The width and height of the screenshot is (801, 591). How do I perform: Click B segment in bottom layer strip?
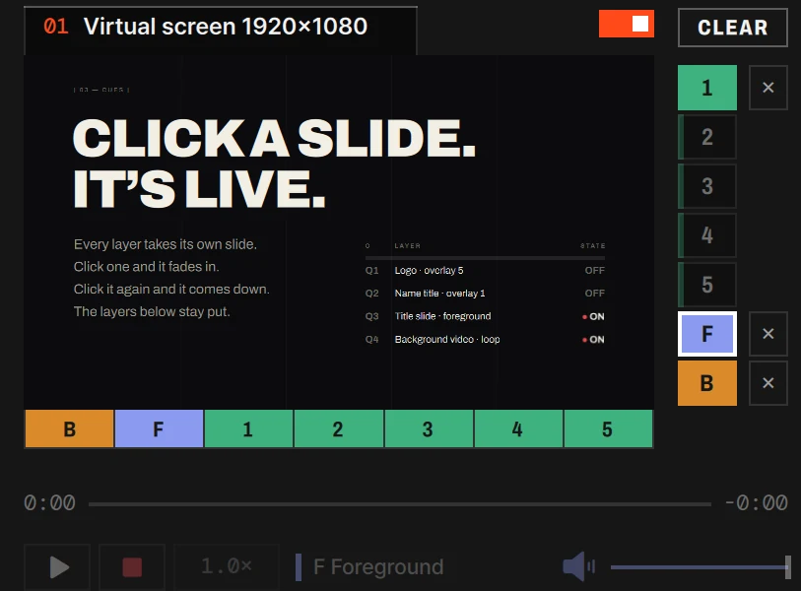pos(70,428)
